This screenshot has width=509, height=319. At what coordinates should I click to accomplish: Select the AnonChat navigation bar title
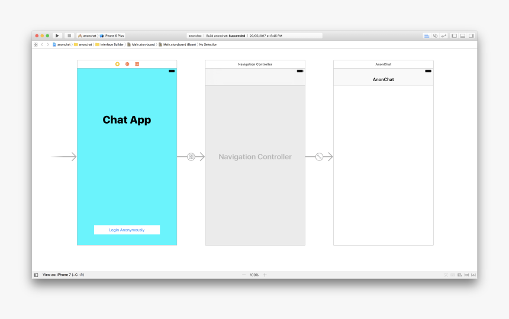(384, 79)
